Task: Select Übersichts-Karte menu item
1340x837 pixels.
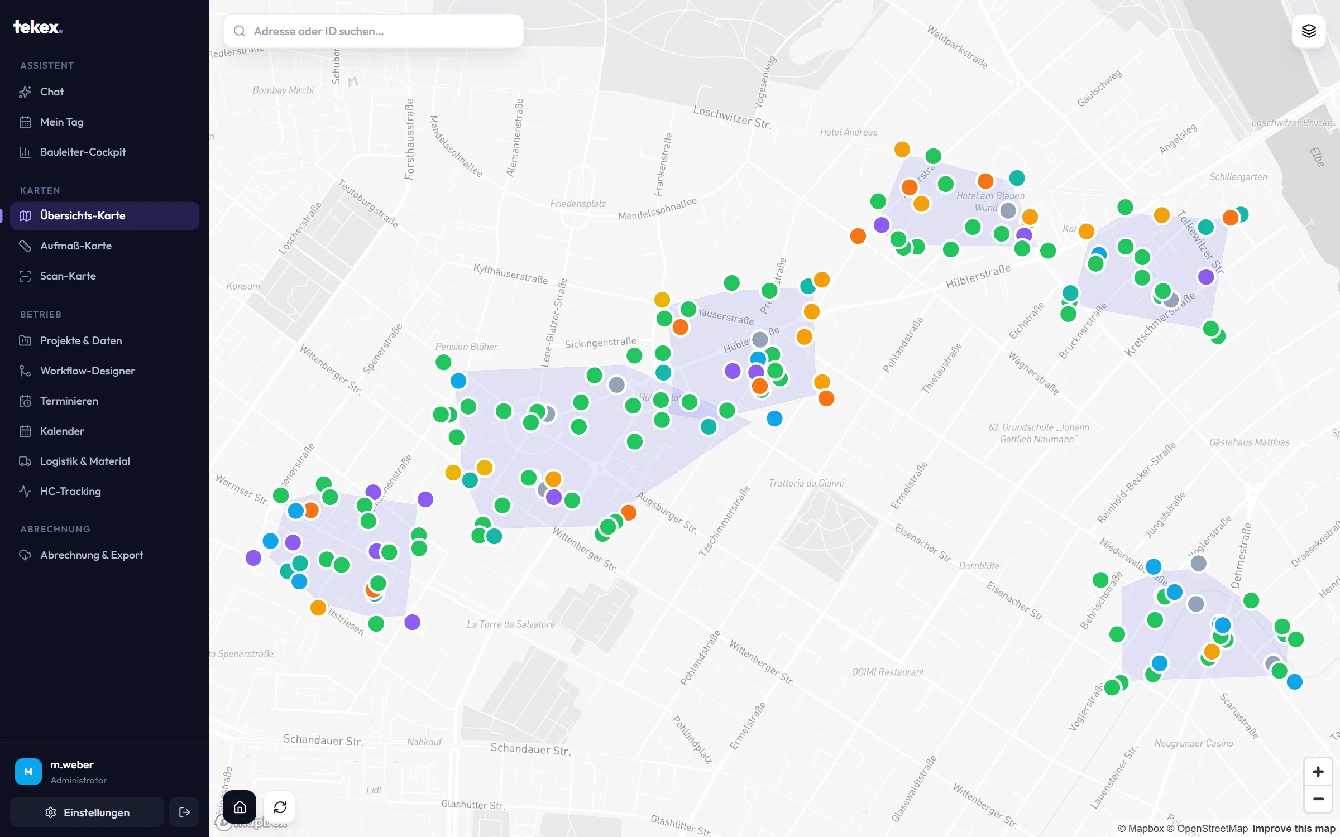Action: (104, 216)
